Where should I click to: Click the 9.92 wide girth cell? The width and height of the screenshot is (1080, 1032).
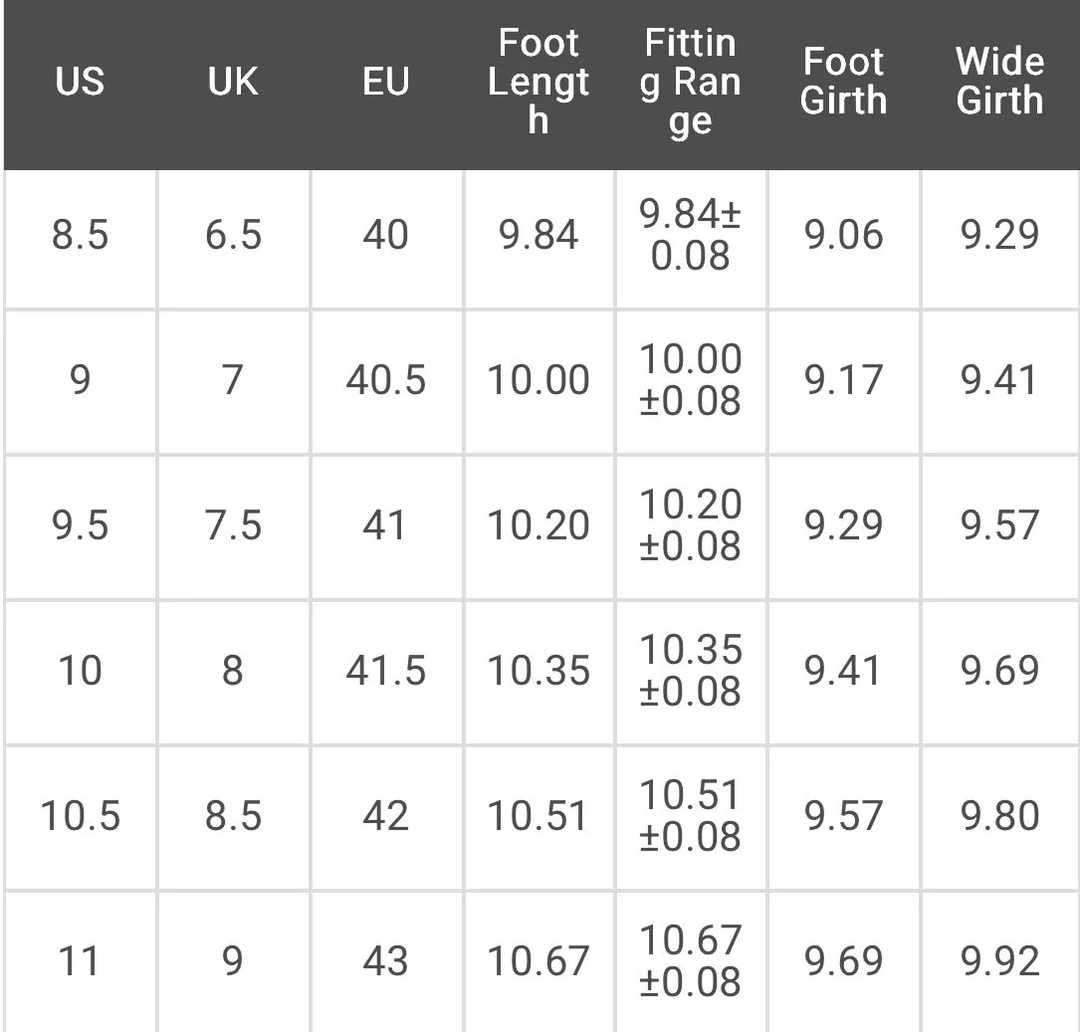[1000, 962]
